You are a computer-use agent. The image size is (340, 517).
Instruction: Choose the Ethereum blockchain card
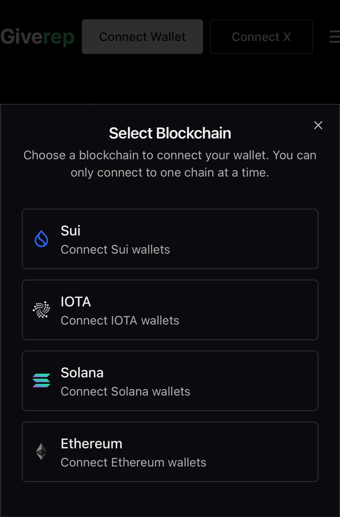tap(170, 452)
